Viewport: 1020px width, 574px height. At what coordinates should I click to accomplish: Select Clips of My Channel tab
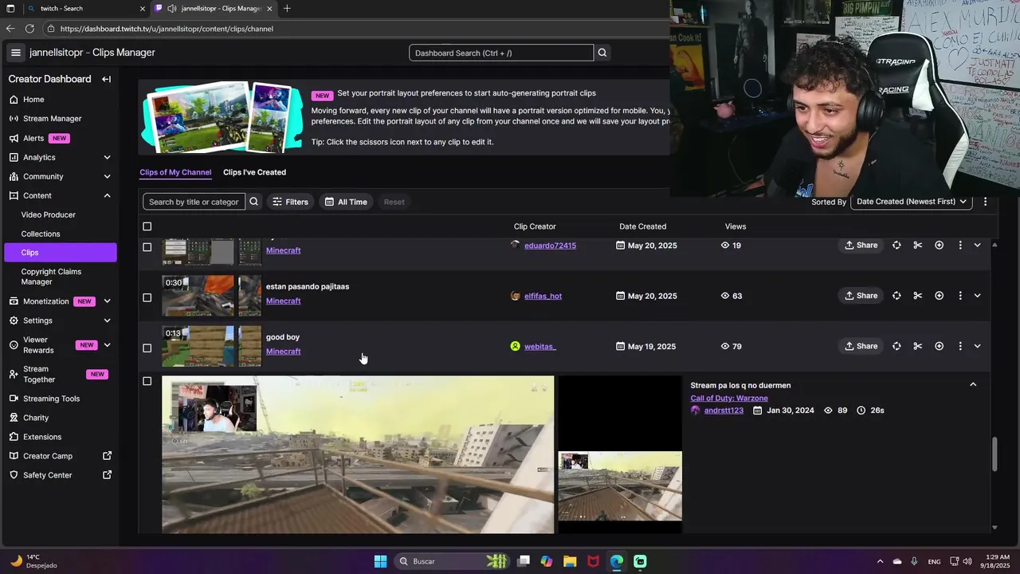175,172
